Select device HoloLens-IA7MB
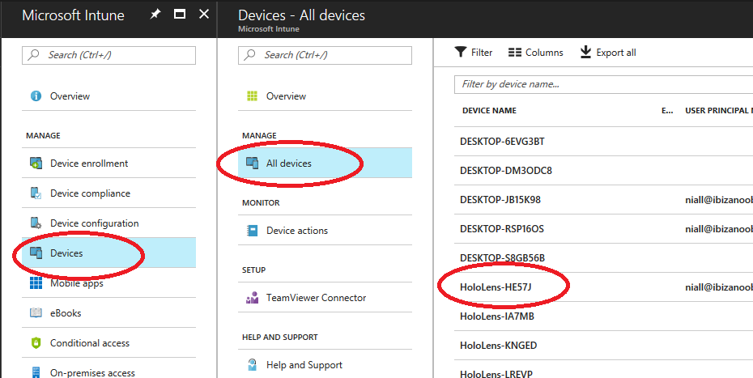 pos(497,316)
